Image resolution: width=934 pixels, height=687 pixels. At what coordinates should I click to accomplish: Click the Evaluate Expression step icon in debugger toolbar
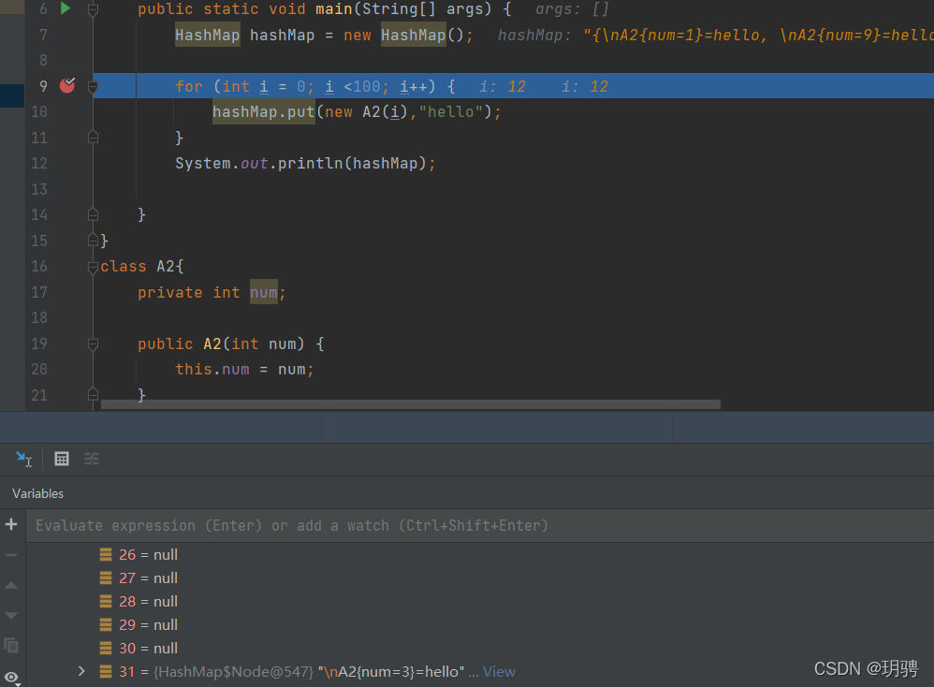pyautogui.click(x=23, y=459)
